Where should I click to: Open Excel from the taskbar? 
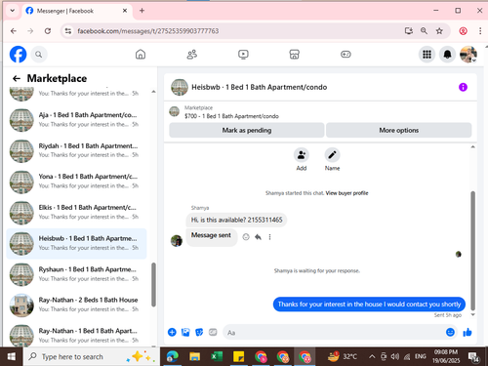pos(217,356)
